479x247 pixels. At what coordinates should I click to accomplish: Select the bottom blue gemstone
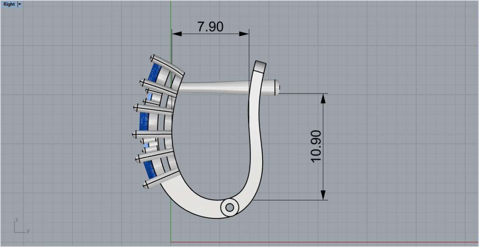pos(150,170)
